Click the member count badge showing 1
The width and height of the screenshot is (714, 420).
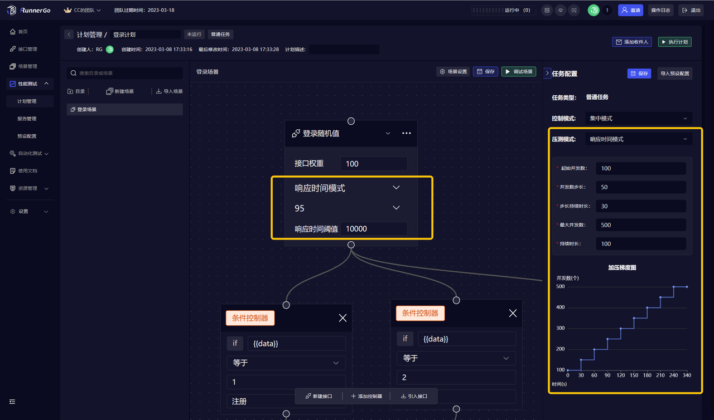pos(607,10)
